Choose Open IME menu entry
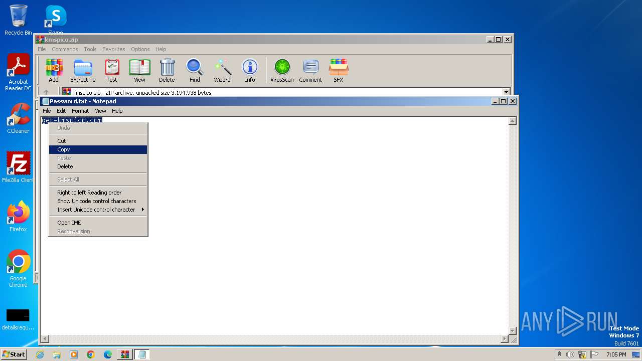This screenshot has height=361, width=642. pos(98,223)
